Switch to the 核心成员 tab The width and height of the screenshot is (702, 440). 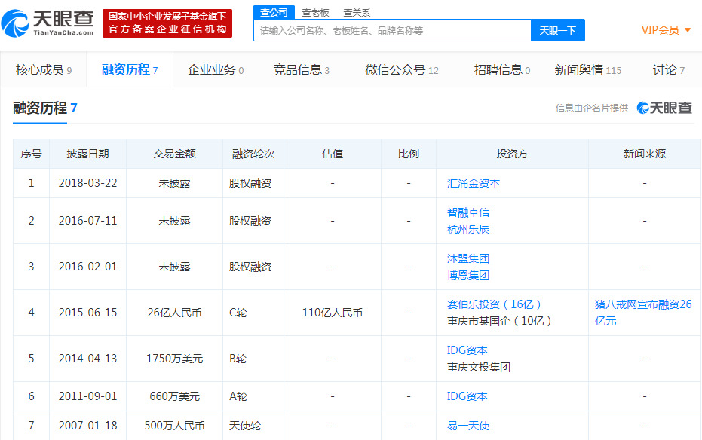click(44, 70)
